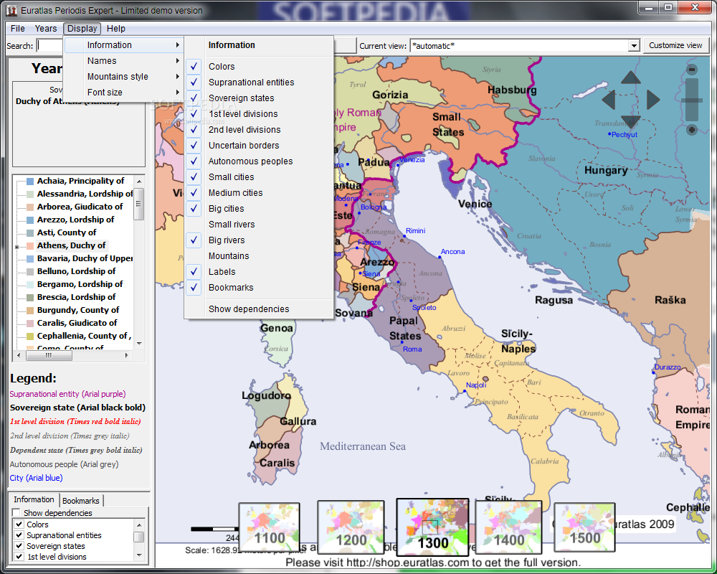Toggle Bookmarks in the Information submenu
The height and width of the screenshot is (574, 717).
259,288
